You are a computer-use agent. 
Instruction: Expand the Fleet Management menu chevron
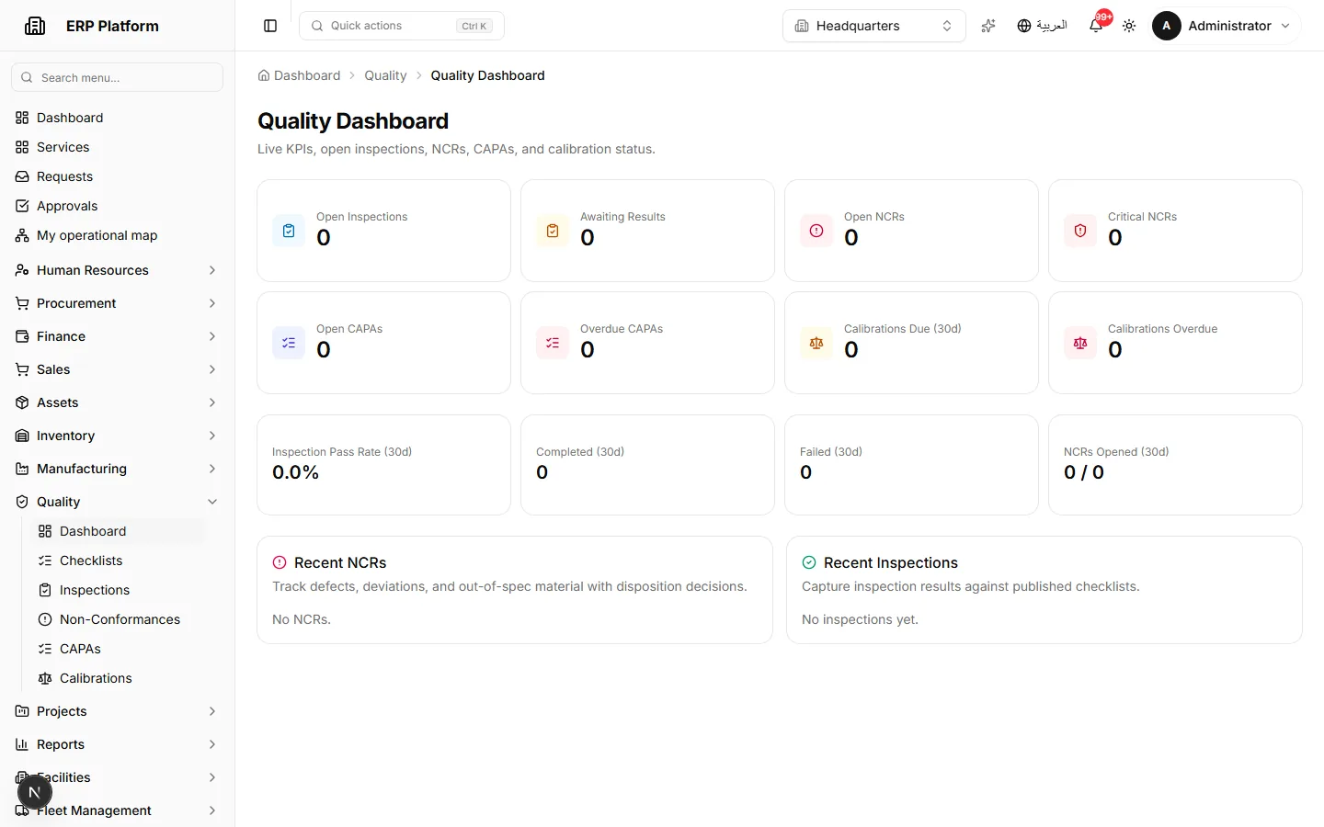click(x=212, y=810)
